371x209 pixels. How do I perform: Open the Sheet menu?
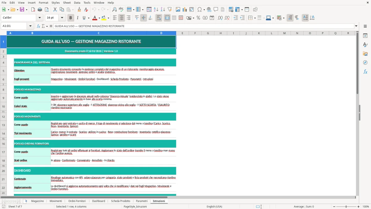[x=67, y=2]
